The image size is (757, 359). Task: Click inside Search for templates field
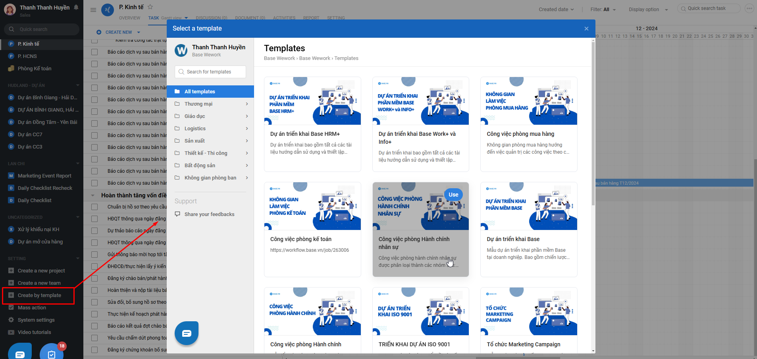(x=210, y=72)
